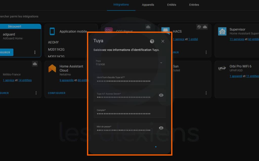The height and width of the screenshot is (161, 259).
Task: Click the Orbi Pro WiFi 6 card title
Action: pyautogui.click(x=240, y=66)
